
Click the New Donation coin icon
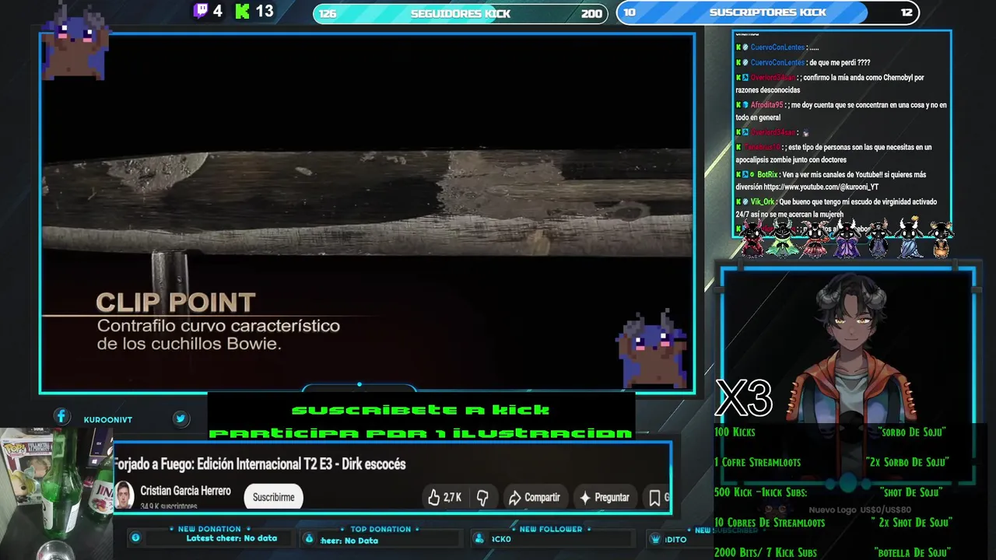click(x=135, y=537)
